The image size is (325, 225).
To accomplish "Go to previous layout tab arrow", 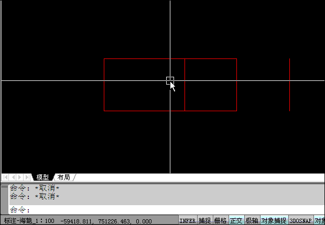I will tap(13, 177).
